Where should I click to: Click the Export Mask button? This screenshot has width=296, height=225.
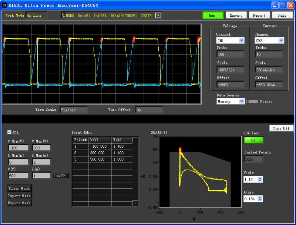[20, 203]
